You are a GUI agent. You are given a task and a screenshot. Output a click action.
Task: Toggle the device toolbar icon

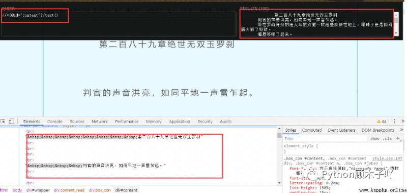pyautogui.click(x=11, y=121)
